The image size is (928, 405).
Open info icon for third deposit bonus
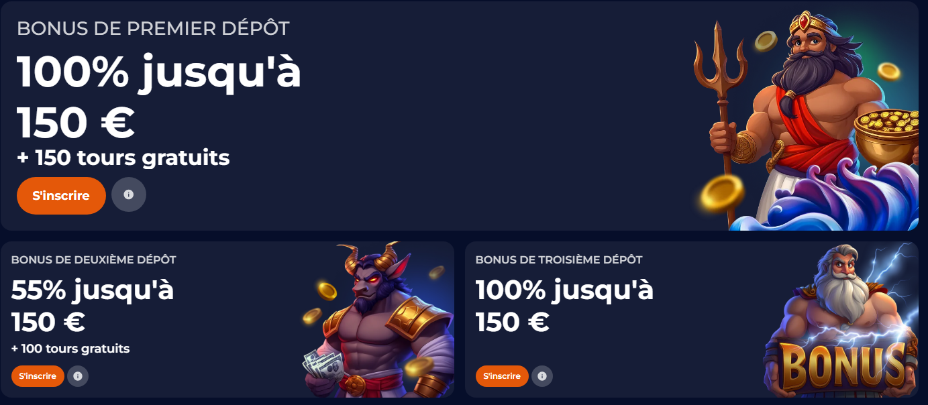542,376
